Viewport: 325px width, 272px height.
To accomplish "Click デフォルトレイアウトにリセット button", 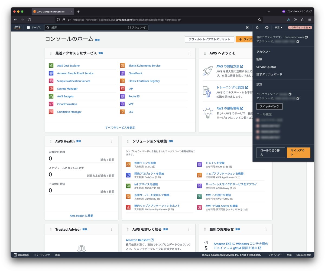I will coord(209,39).
